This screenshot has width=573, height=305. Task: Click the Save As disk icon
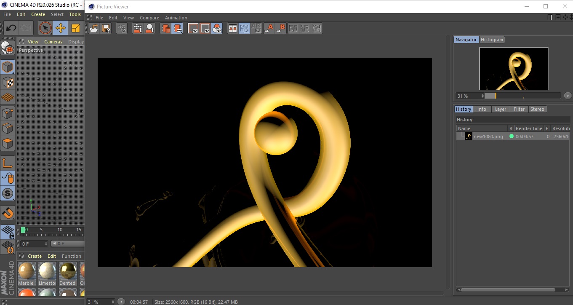(106, 29)
